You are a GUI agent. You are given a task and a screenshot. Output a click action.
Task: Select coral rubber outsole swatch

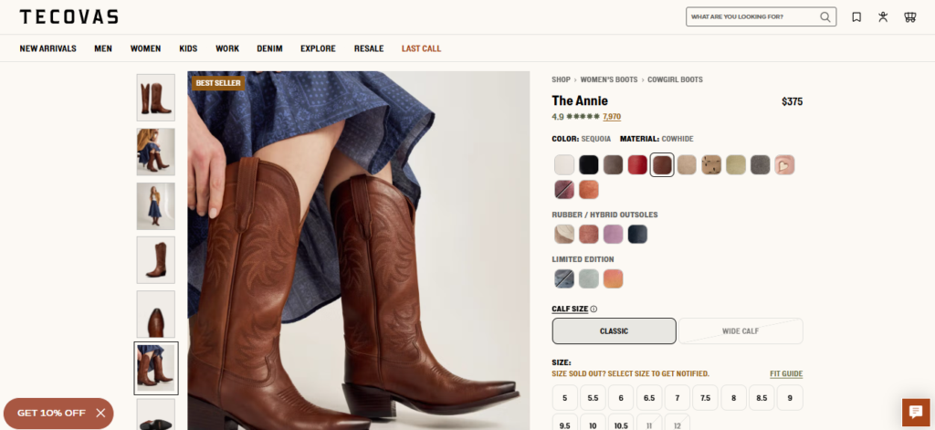pyautogui.click(x=589, y=235)
